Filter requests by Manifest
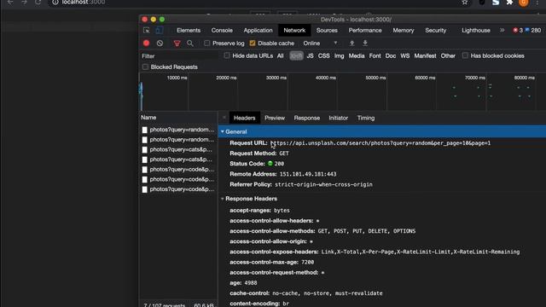Image resolution: width=546 pixels, height=307 pixels. click(425, 55)
